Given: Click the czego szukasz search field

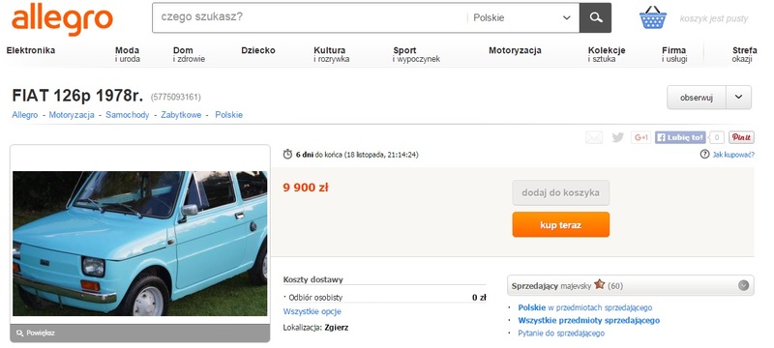Looking at the screenshot, I should click(310, 17).
